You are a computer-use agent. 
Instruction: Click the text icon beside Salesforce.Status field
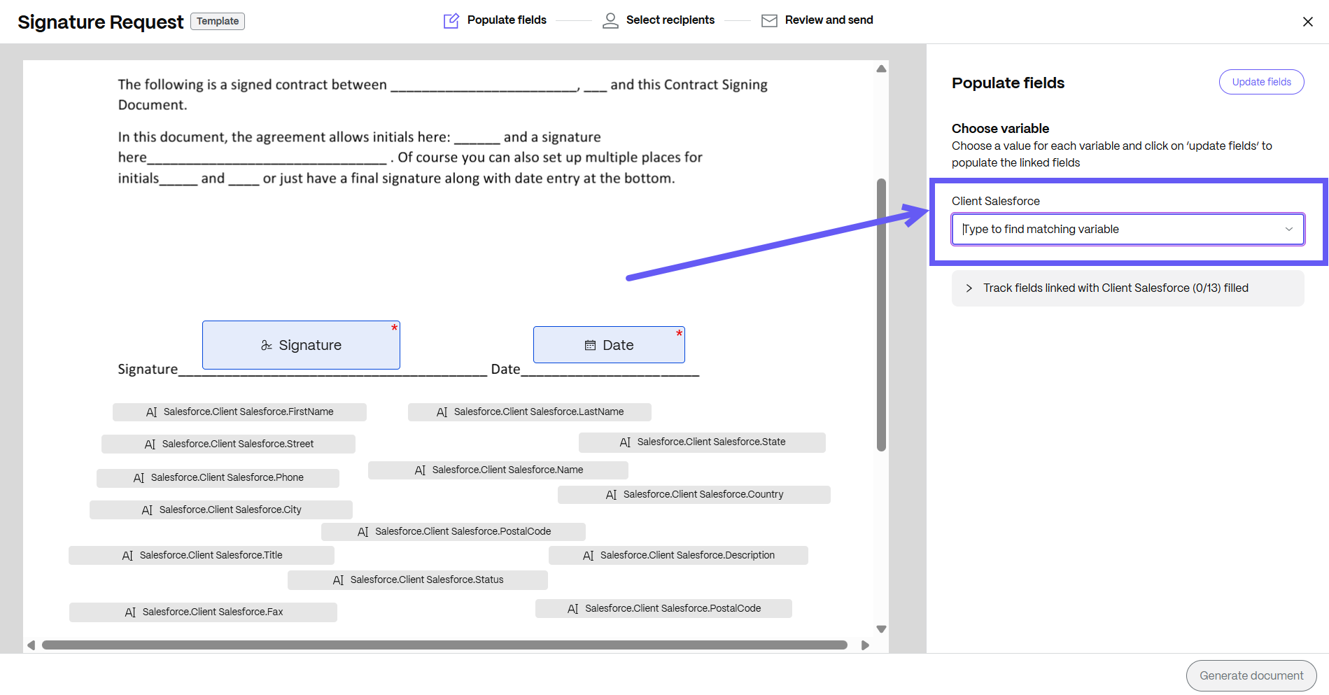tap(338, 580)
